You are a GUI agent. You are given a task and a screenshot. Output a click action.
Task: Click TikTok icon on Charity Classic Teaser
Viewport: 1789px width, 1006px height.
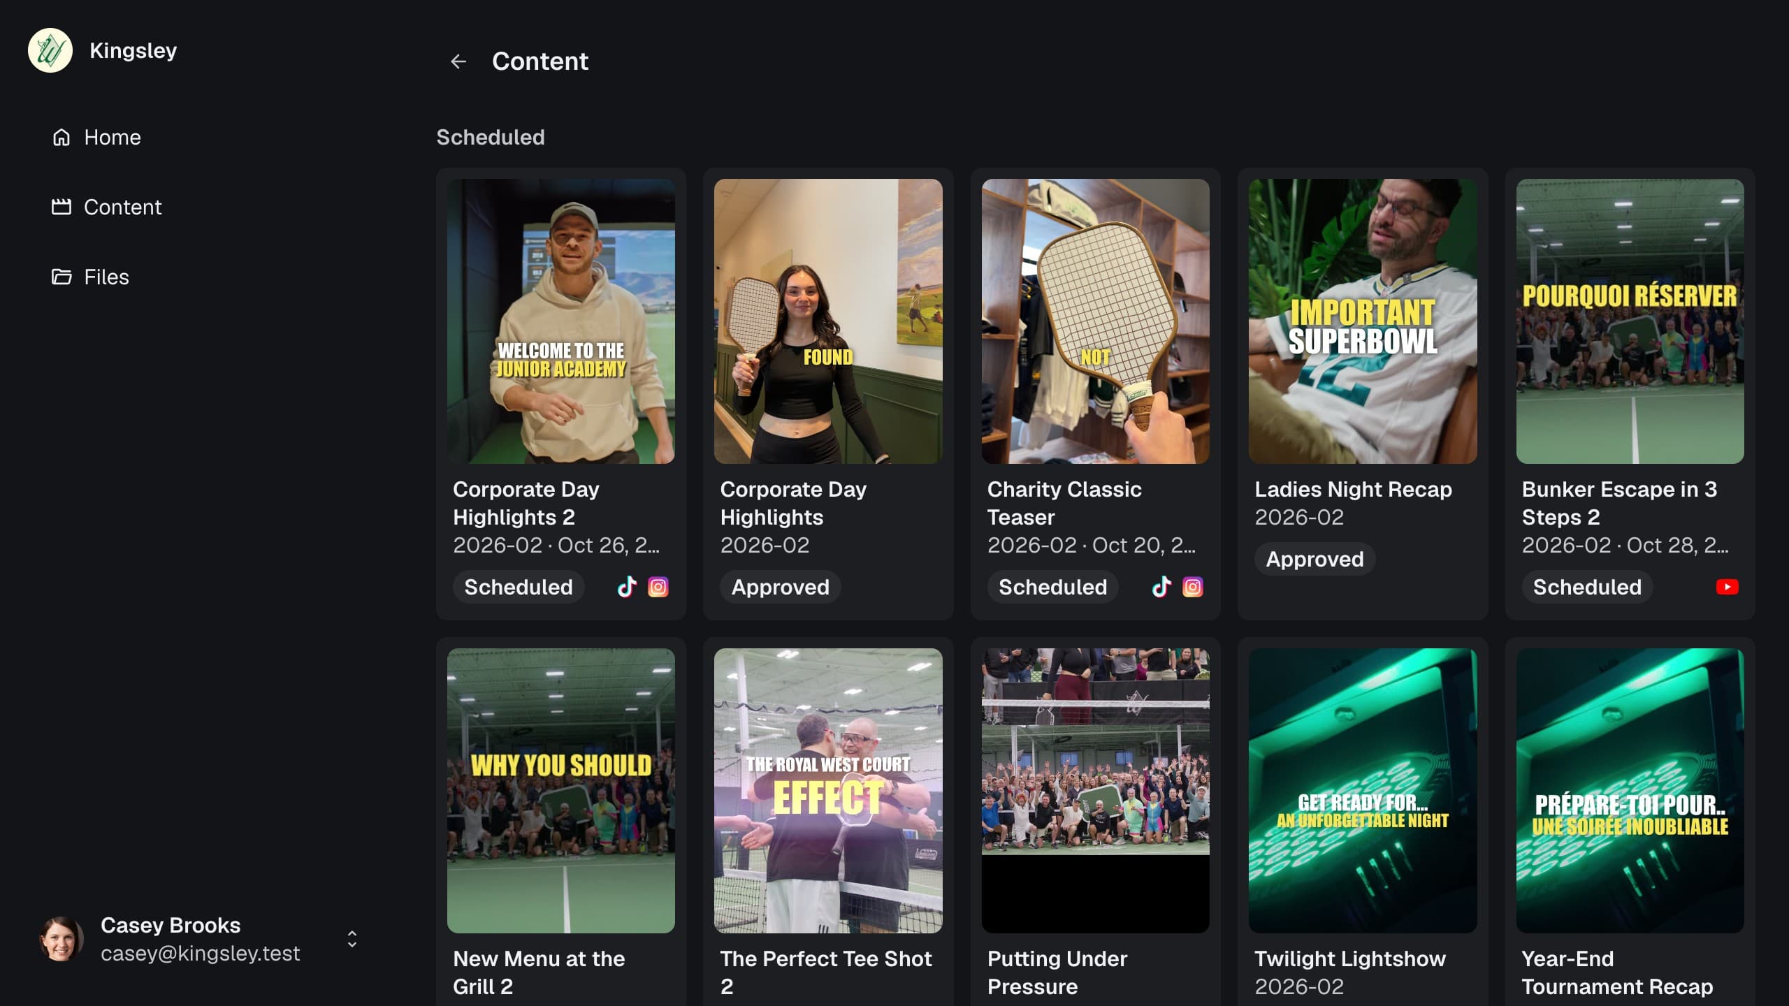click(1161, 587)
